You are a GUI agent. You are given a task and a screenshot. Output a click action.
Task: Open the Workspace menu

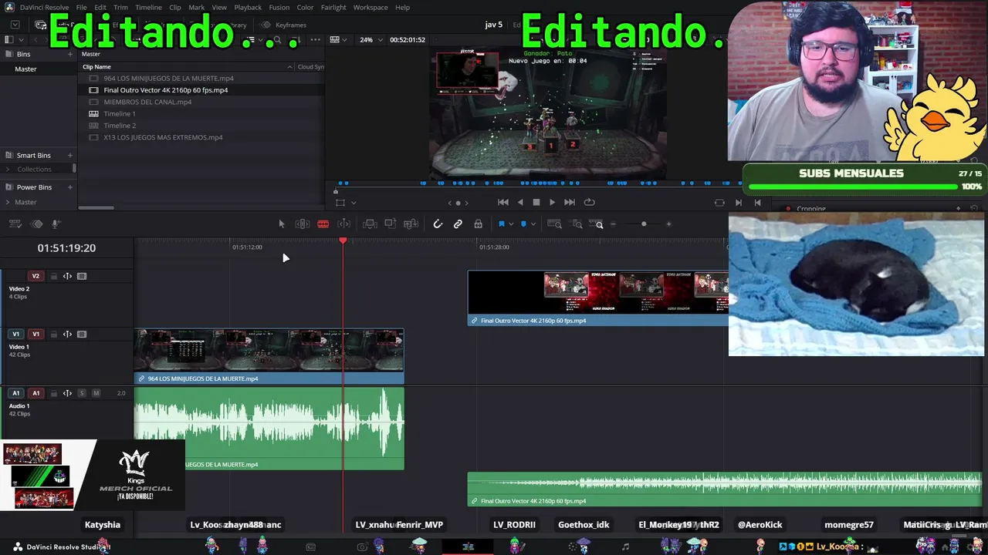(x=370, y=8)
